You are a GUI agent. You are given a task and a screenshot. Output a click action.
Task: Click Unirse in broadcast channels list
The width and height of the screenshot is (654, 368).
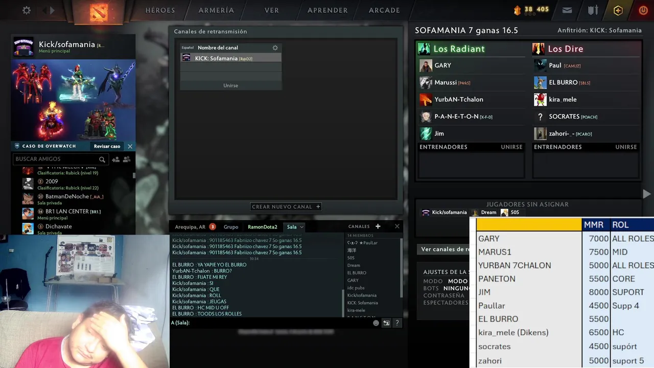click(231, 85)
